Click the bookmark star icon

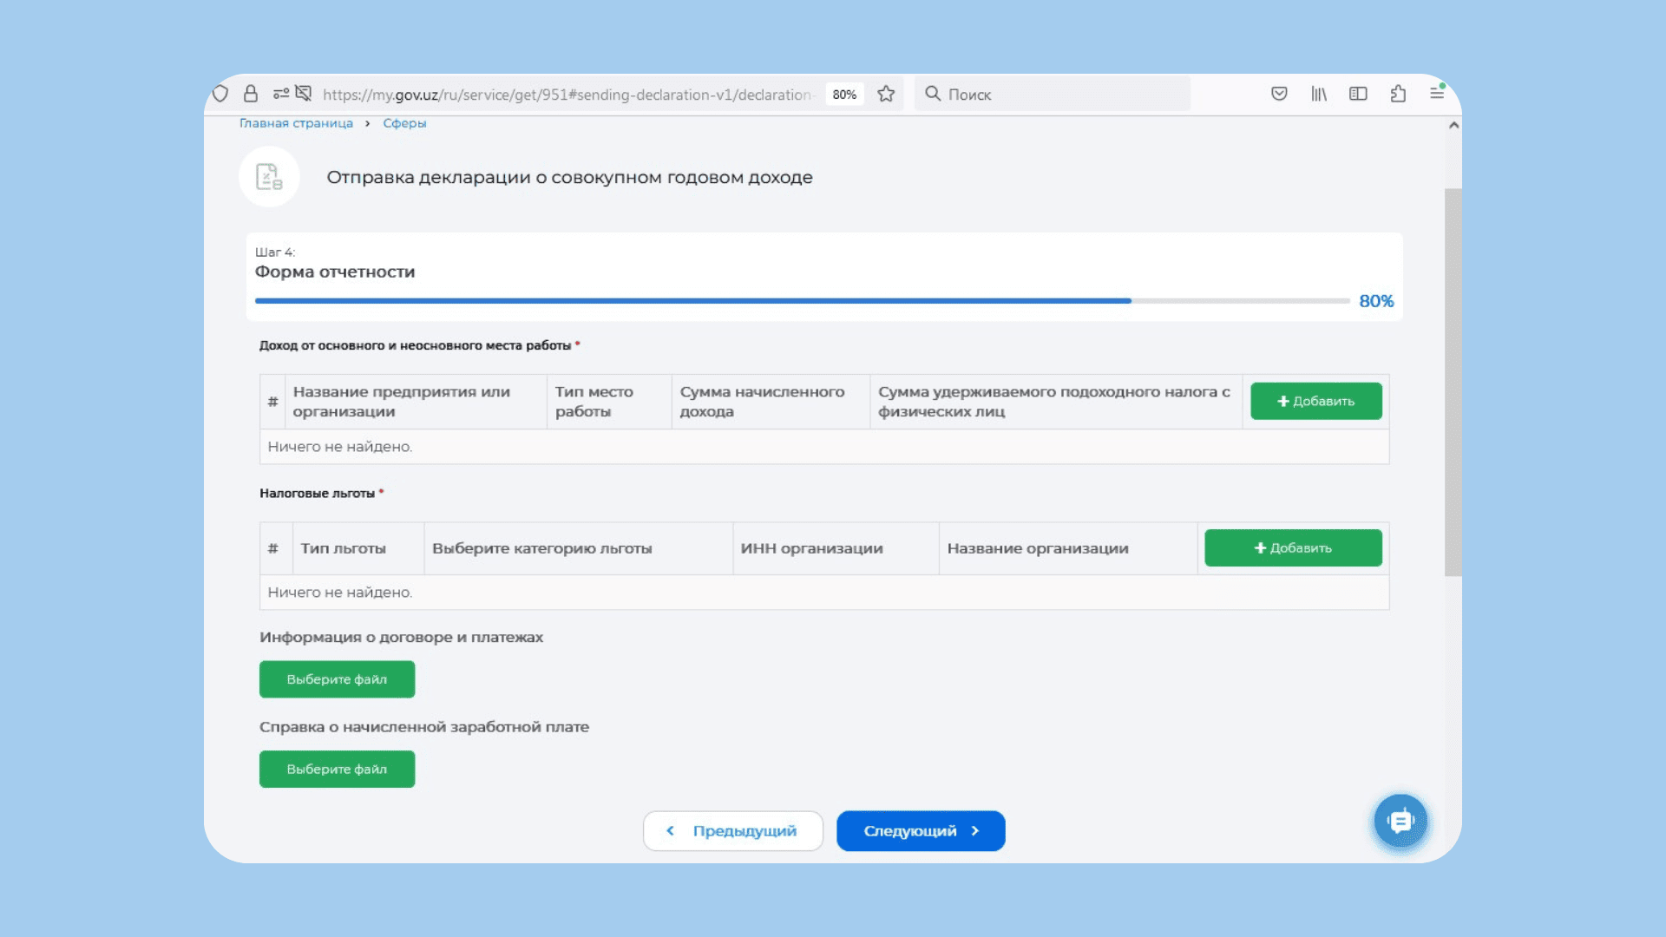click(x=886, y=94)
